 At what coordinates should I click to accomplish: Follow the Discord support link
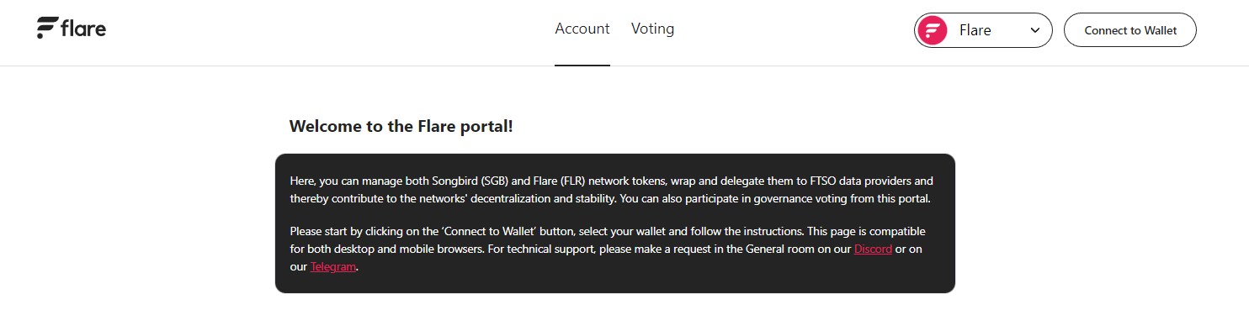873,249
